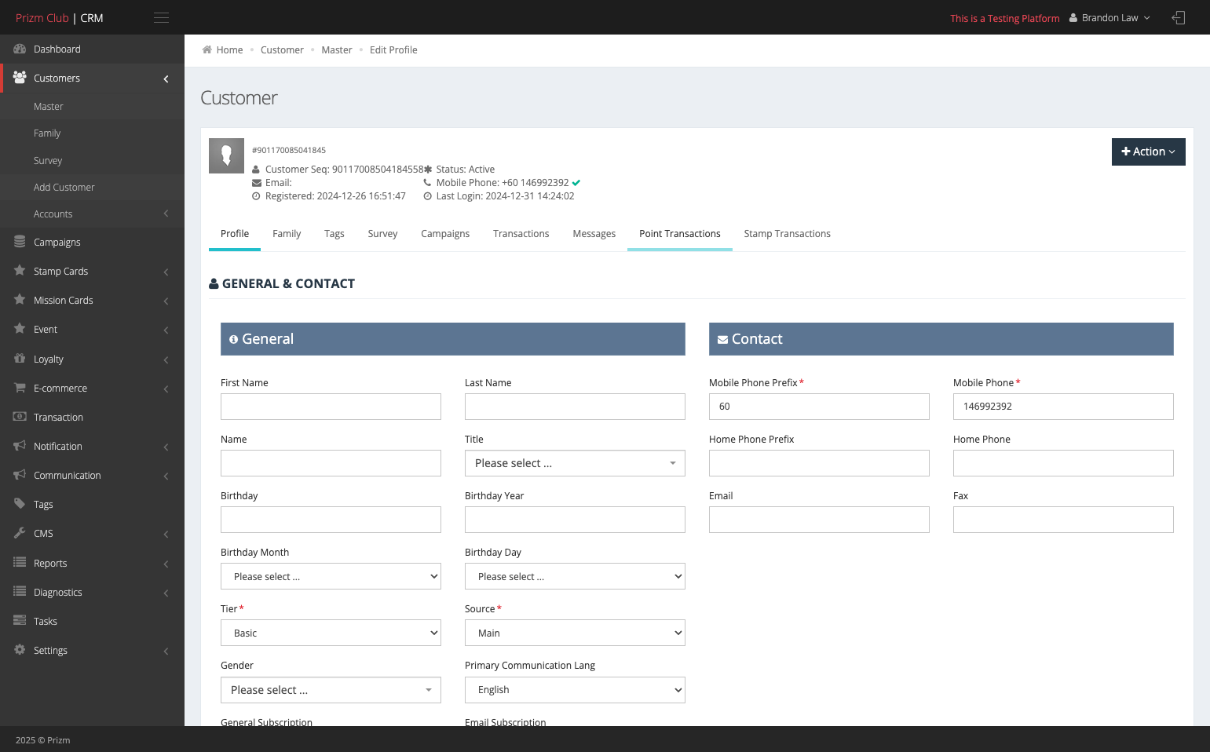1210x752 pixels.
Task: Toggle the sidebar hamburger menu icon
Action: [x=161, y=17]
